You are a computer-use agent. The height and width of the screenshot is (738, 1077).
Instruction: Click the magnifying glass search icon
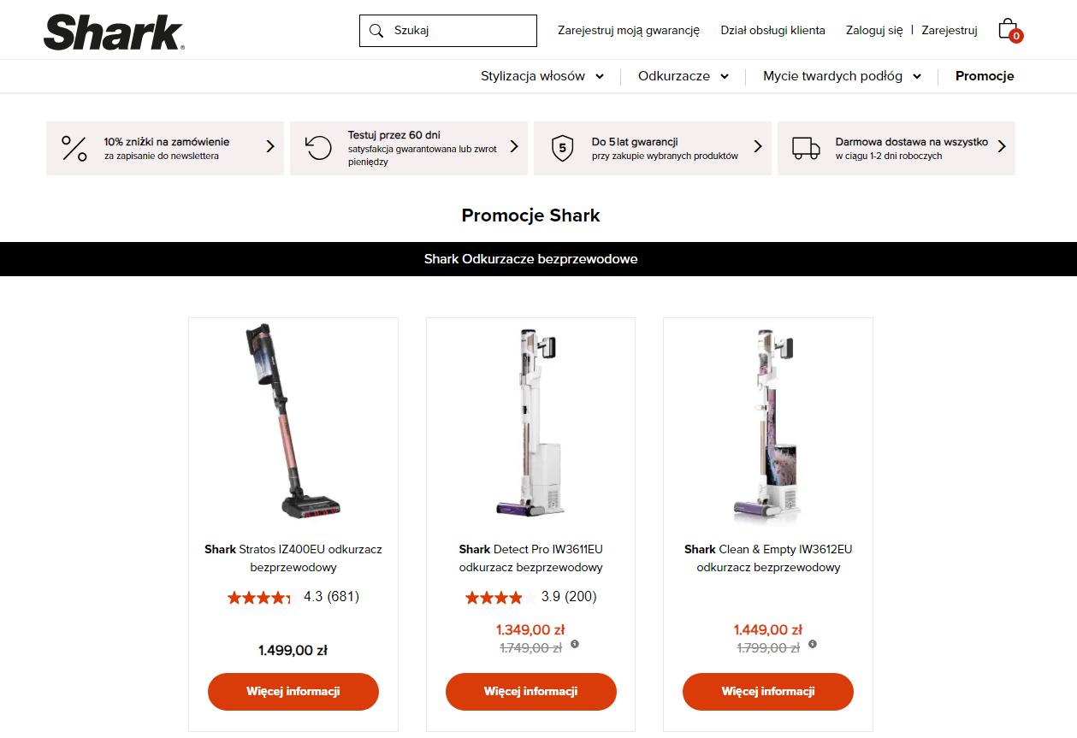(376, 31)
